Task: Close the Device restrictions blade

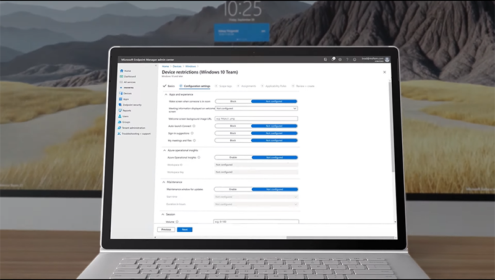Action: coord(384,72)
